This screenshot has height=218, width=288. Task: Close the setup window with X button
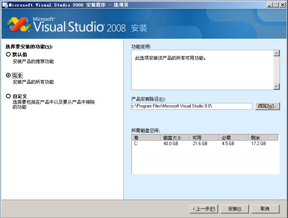tap(282, 5)
